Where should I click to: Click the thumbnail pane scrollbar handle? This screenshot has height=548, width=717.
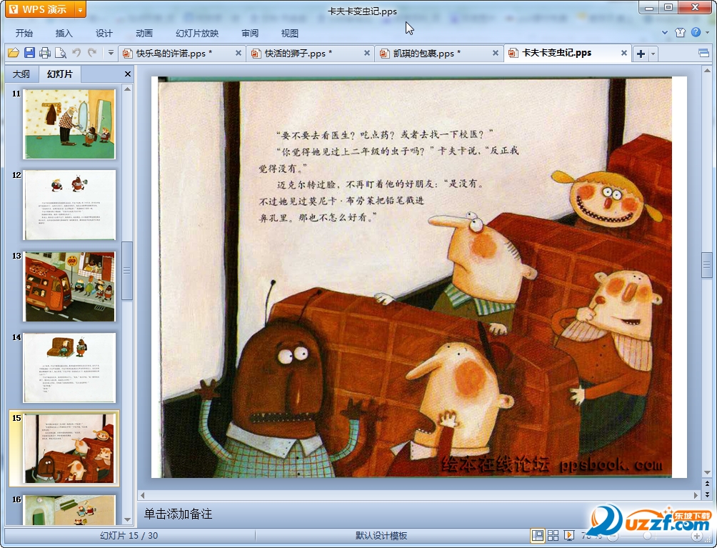click(x=127, y=270)
